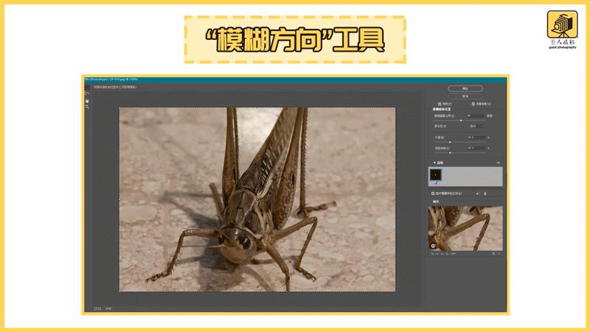Select the Blur Direction tool
Screen dimensions: 590x332
coord(87,94)
